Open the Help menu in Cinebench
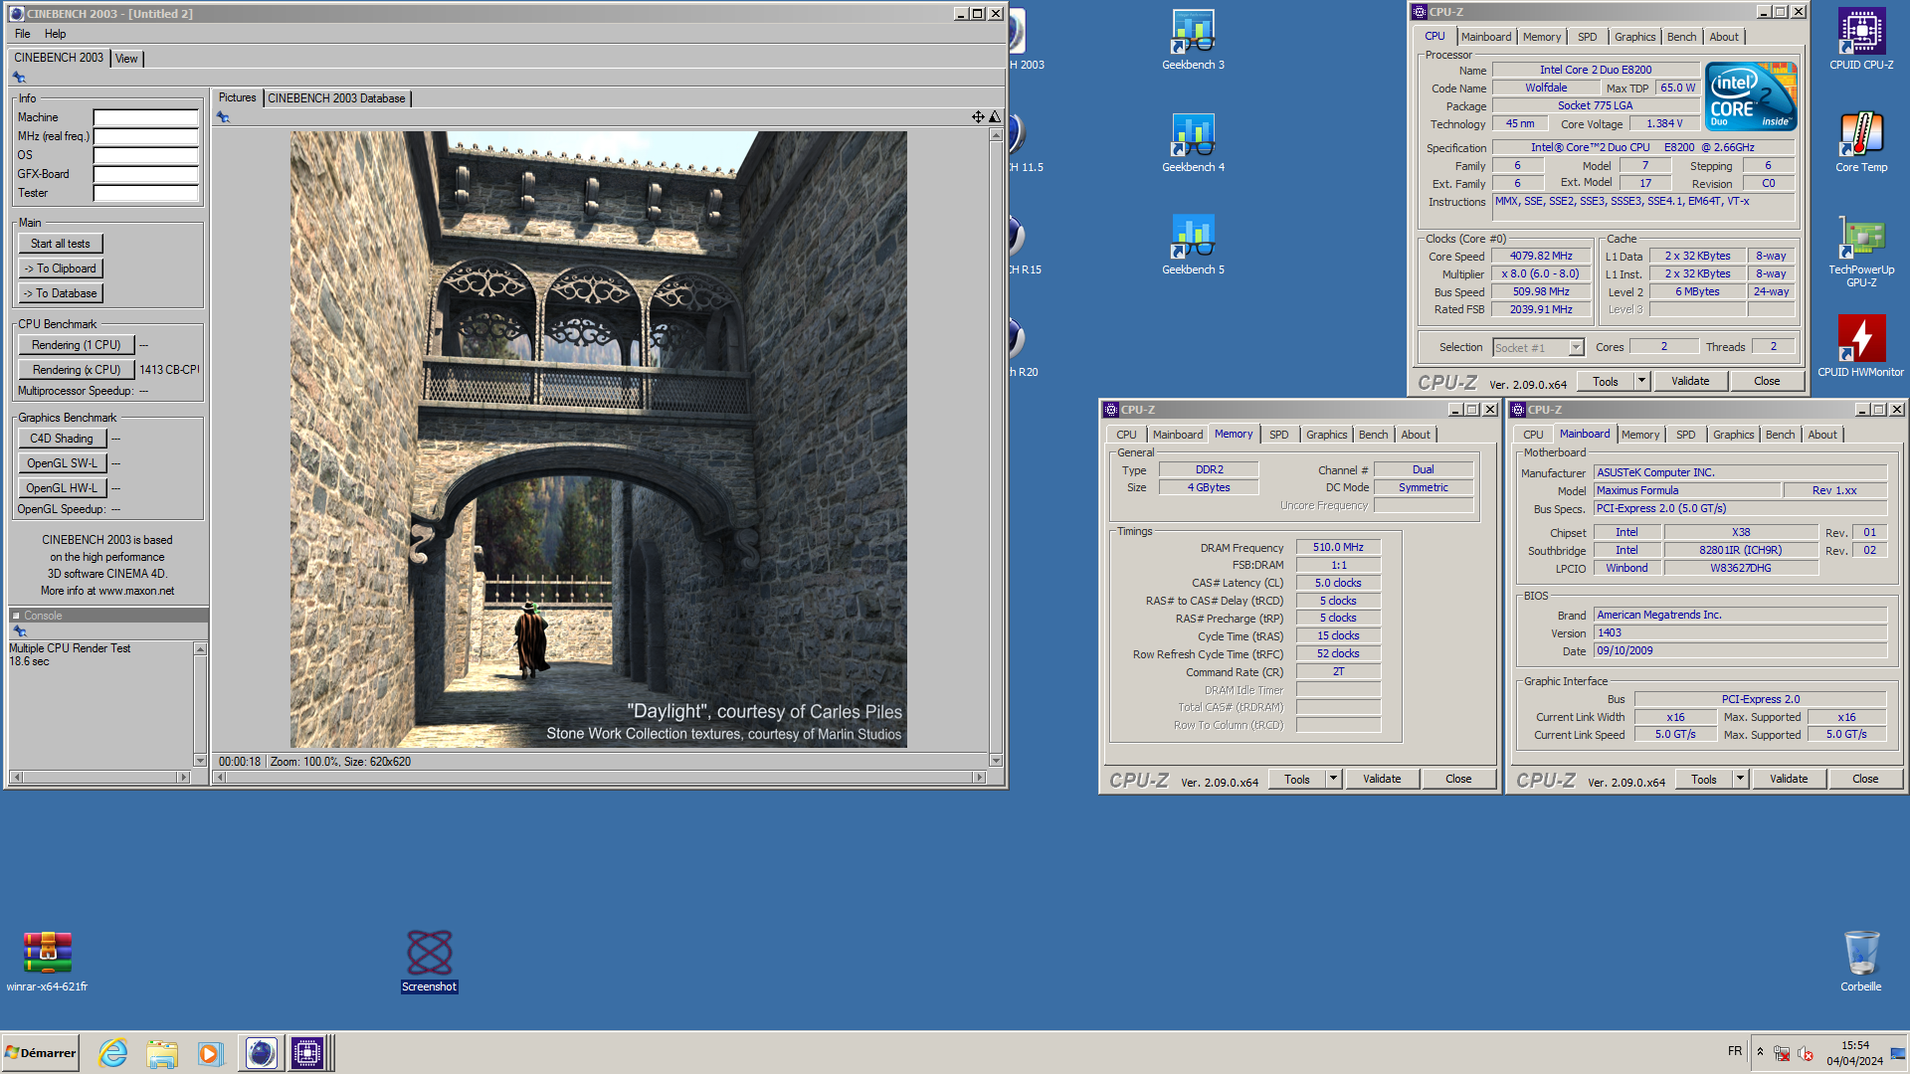The height and width of the screenshot is (1074, 1910). pyautogui.click(x=56, y=34)
